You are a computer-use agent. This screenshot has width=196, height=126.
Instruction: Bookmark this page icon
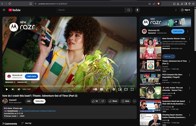point(31,4)
